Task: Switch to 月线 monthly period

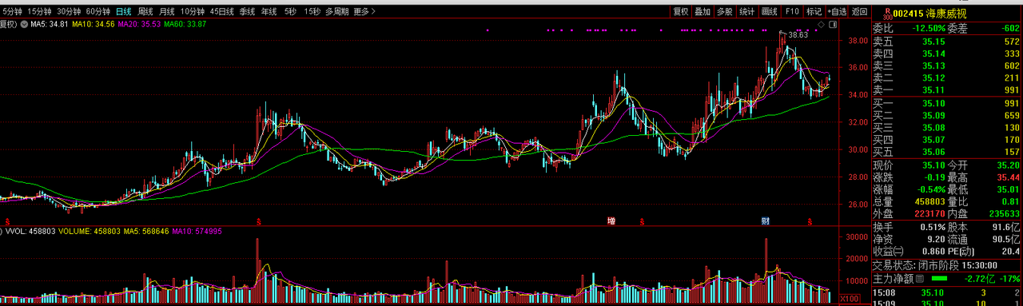Action: [x=166, y=12]
